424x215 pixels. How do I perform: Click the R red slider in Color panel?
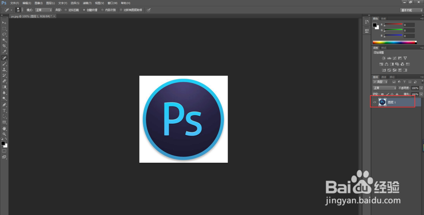[x=393, y=25]
